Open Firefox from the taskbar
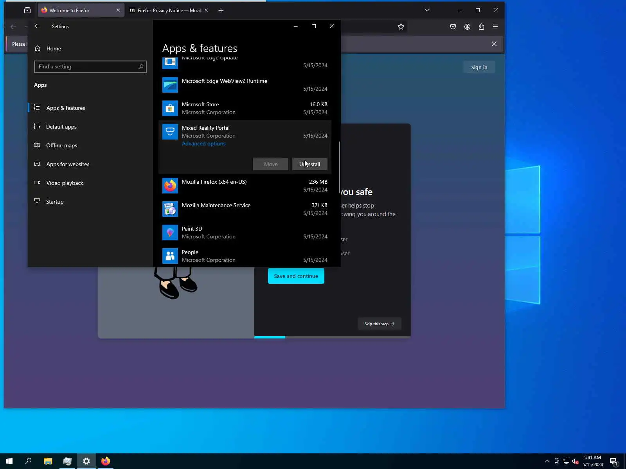Viewport: 626px width, 469px height. [x=106, y=461]
